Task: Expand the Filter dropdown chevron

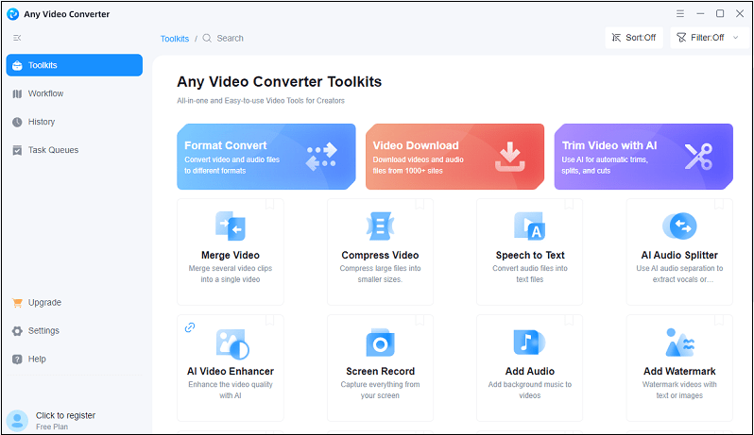Action: point(735,38)
